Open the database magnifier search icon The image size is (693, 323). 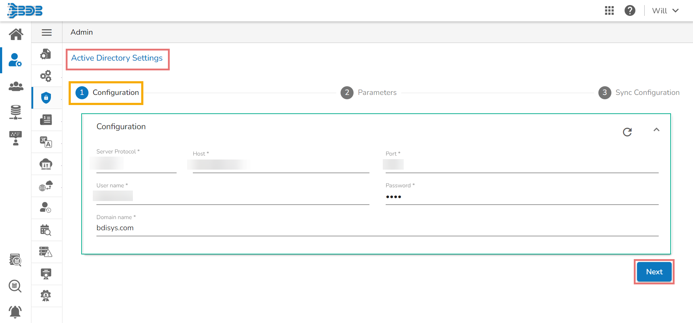click(x=15, y=286)
